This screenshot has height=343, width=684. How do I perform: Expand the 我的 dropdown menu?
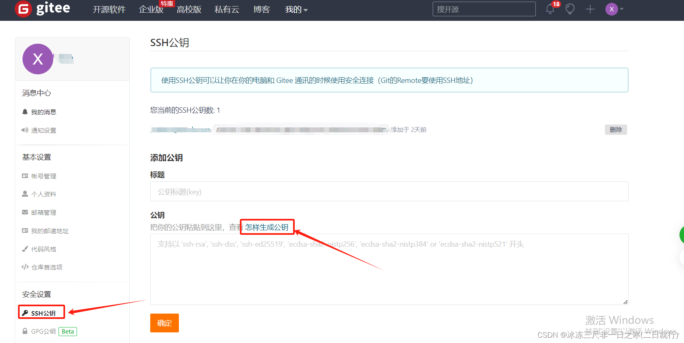pyautogui.click(x=296, y=9)
